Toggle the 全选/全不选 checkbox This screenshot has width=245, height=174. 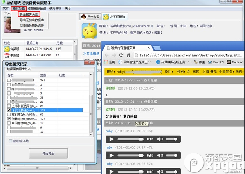(x=11, y=141)
